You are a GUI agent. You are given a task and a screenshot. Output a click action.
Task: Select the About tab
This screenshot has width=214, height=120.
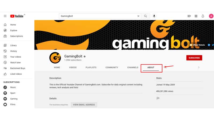(x=151, y=67)
